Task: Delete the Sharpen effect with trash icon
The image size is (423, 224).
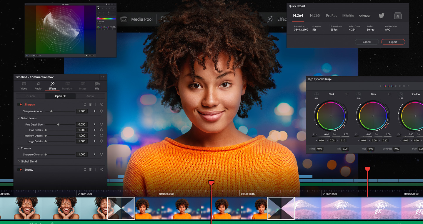Action: [x=90, y=104]
